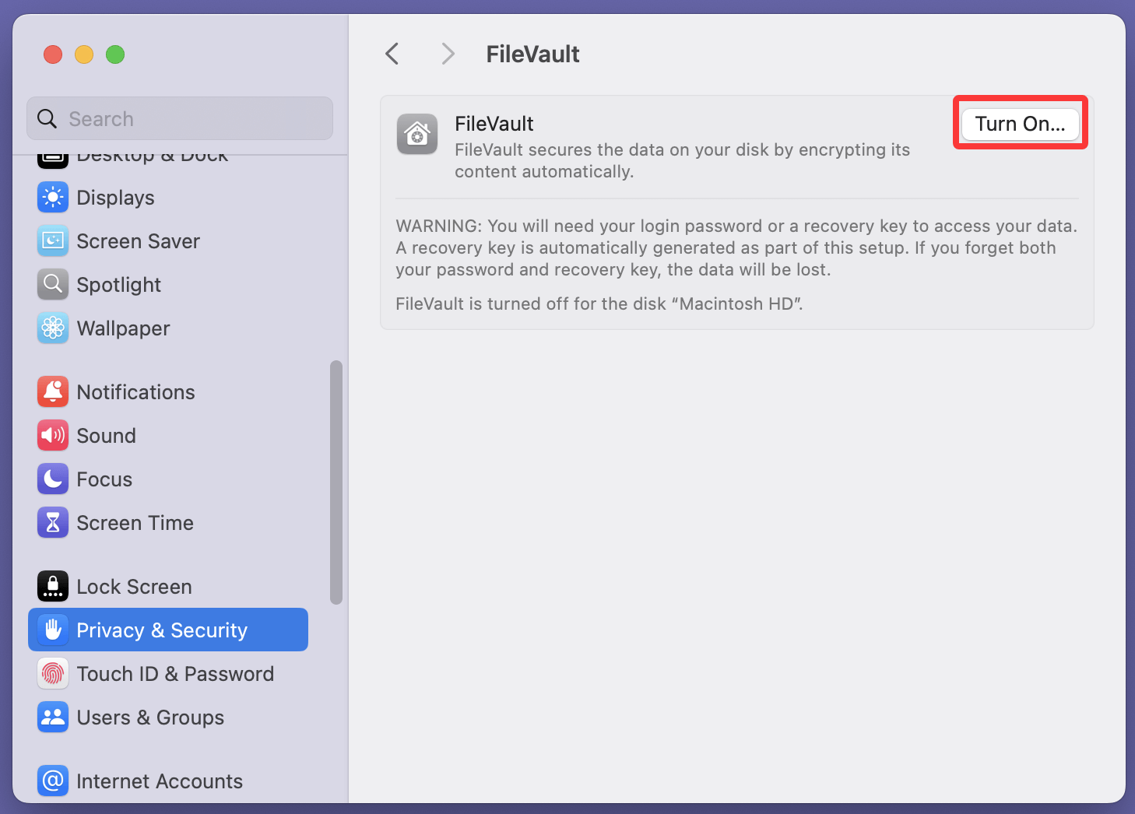Open Users & Groups icon
The width and height of the screenshot is (1135, 814).
click(53, 718)
